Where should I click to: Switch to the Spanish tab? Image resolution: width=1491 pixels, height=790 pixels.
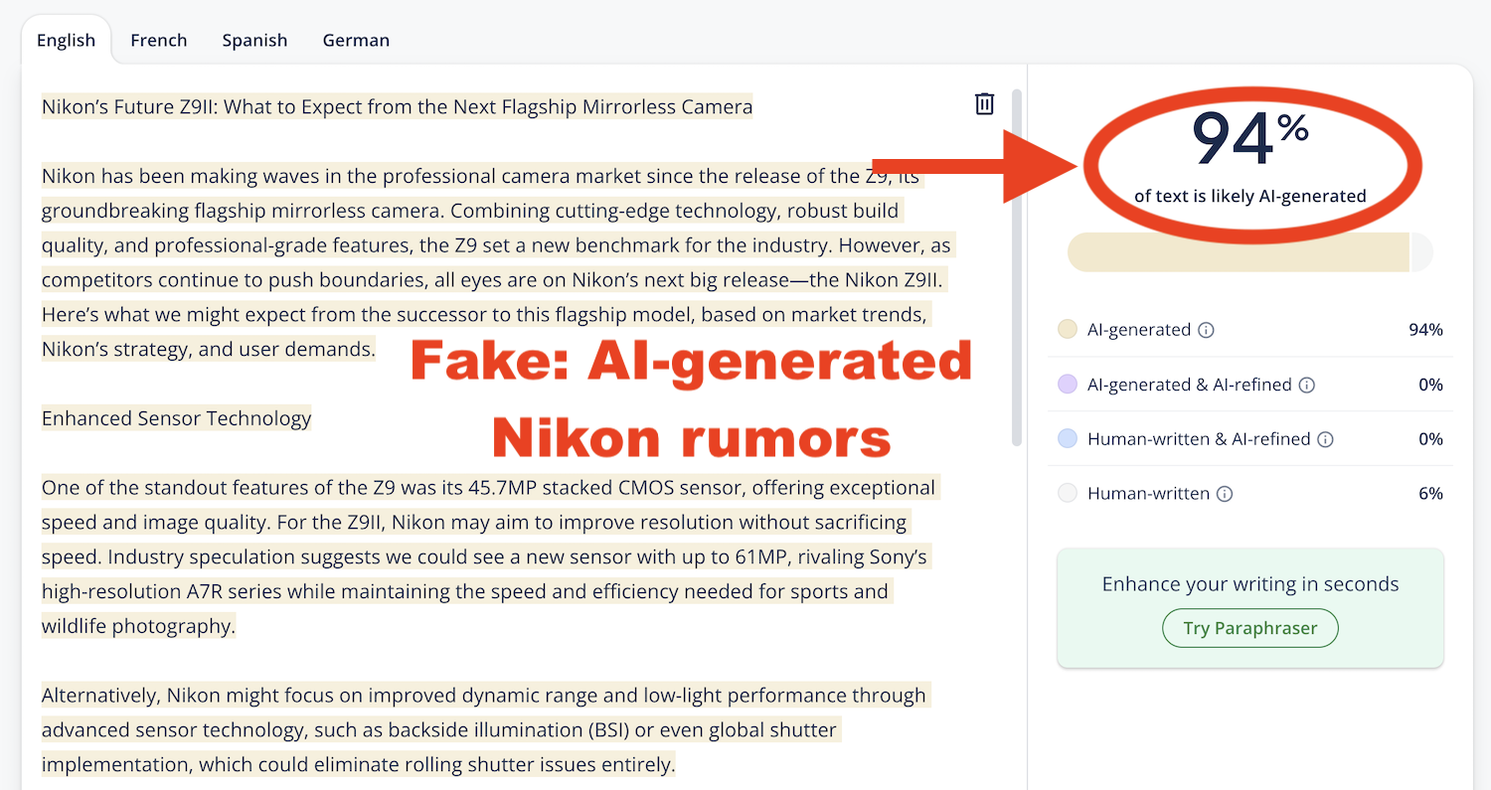click(254, 41)
